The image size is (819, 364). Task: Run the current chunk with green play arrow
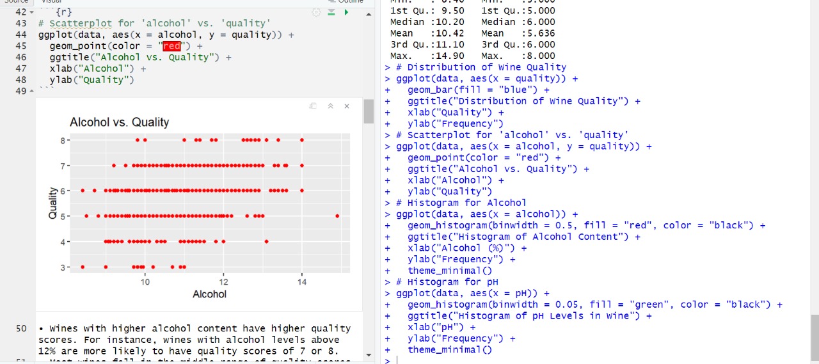[346, 12]
